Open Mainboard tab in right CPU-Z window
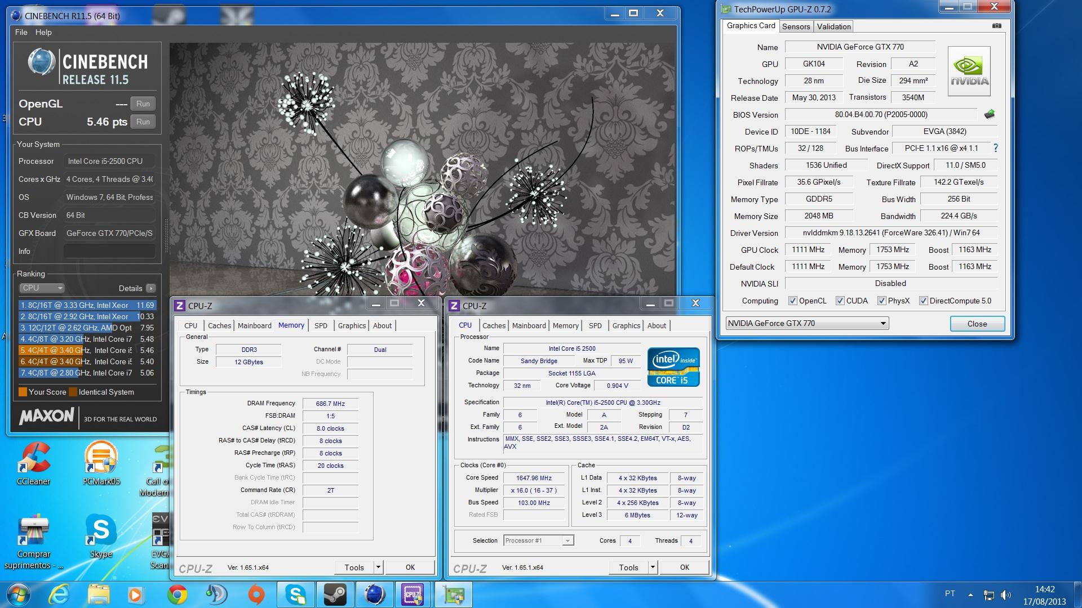The width and height of the screenshot is (1082, 608). point(529,325)
